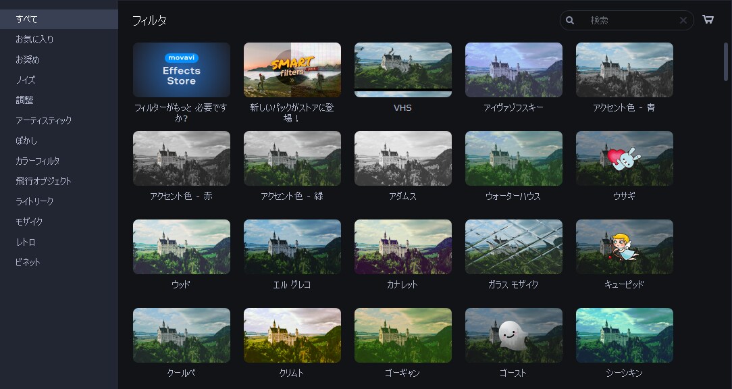This screenshot has height=389, width=732.
Task: Select the VHS filter thumbnail
Action: pyautogui.click(x=403, y=70)
